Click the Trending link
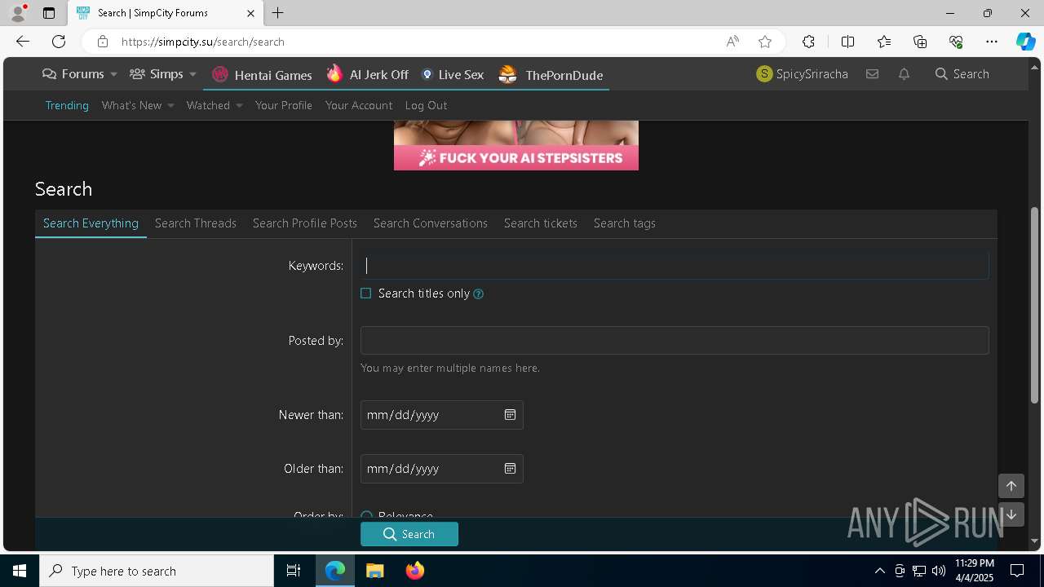This screenshot has height=587, width=1044. tap(67, 105)
